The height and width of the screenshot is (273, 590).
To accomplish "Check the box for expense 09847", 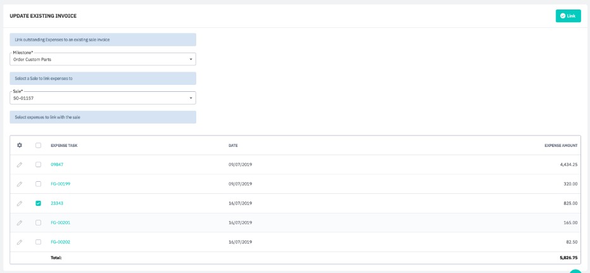I will tap(39, 165).
